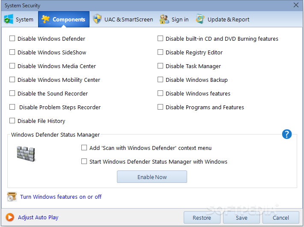Open Turn Windows features on or off link
304x227 pixels.
(x=61, y=197)
